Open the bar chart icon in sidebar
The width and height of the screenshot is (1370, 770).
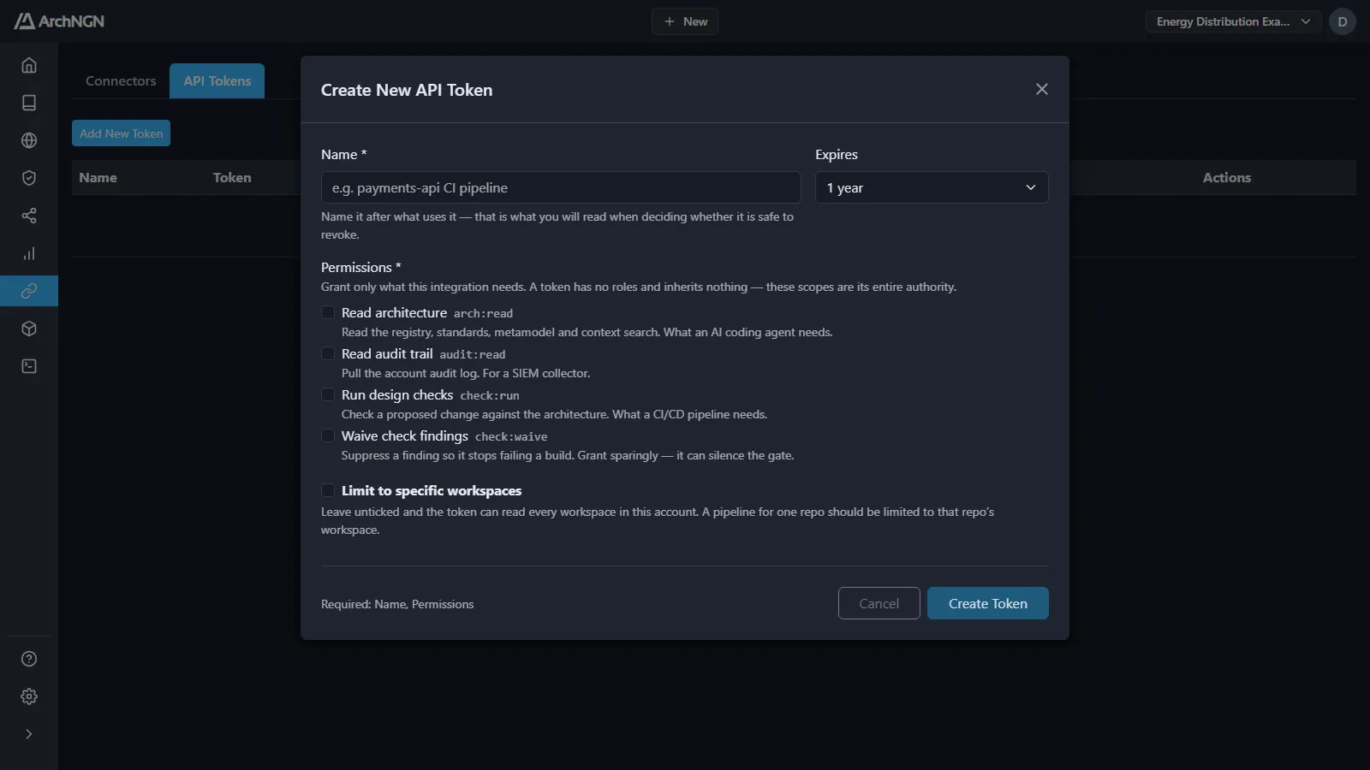pyautogui.click(x=29, y=253)
